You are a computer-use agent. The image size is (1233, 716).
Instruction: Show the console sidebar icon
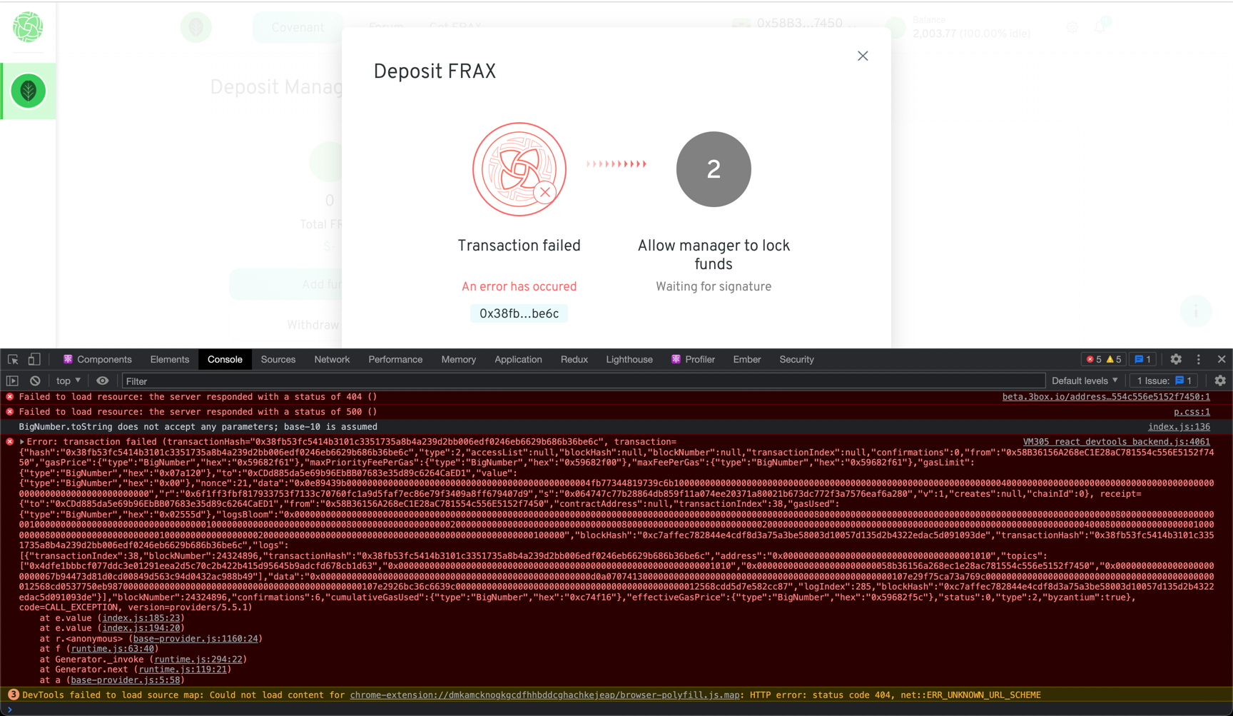coord(12,380)
